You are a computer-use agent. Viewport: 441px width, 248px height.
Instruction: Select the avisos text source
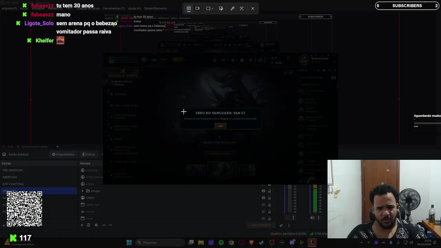point(90,211)
